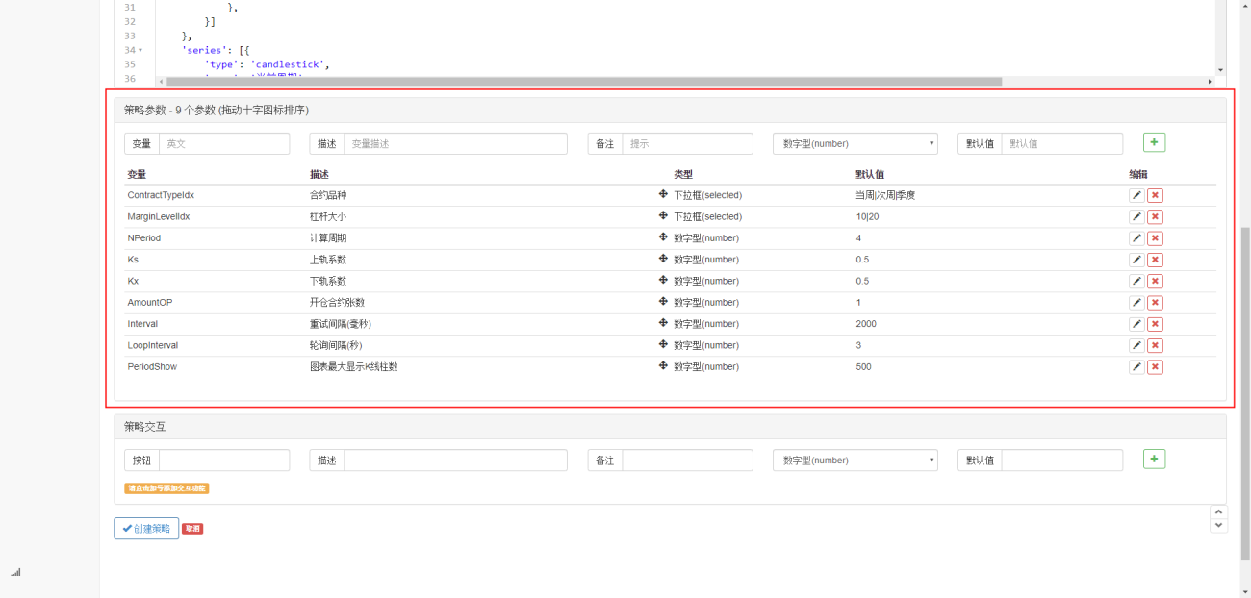
Task: Click the move cross icon for Kx
Action: pos(663,281)
